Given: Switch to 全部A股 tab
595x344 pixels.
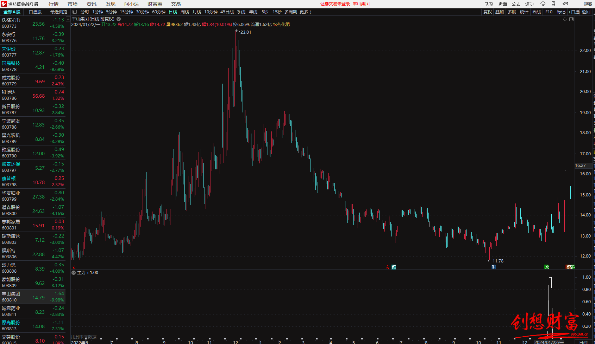Looking at the screenshot, I should [x=12, y=12].
